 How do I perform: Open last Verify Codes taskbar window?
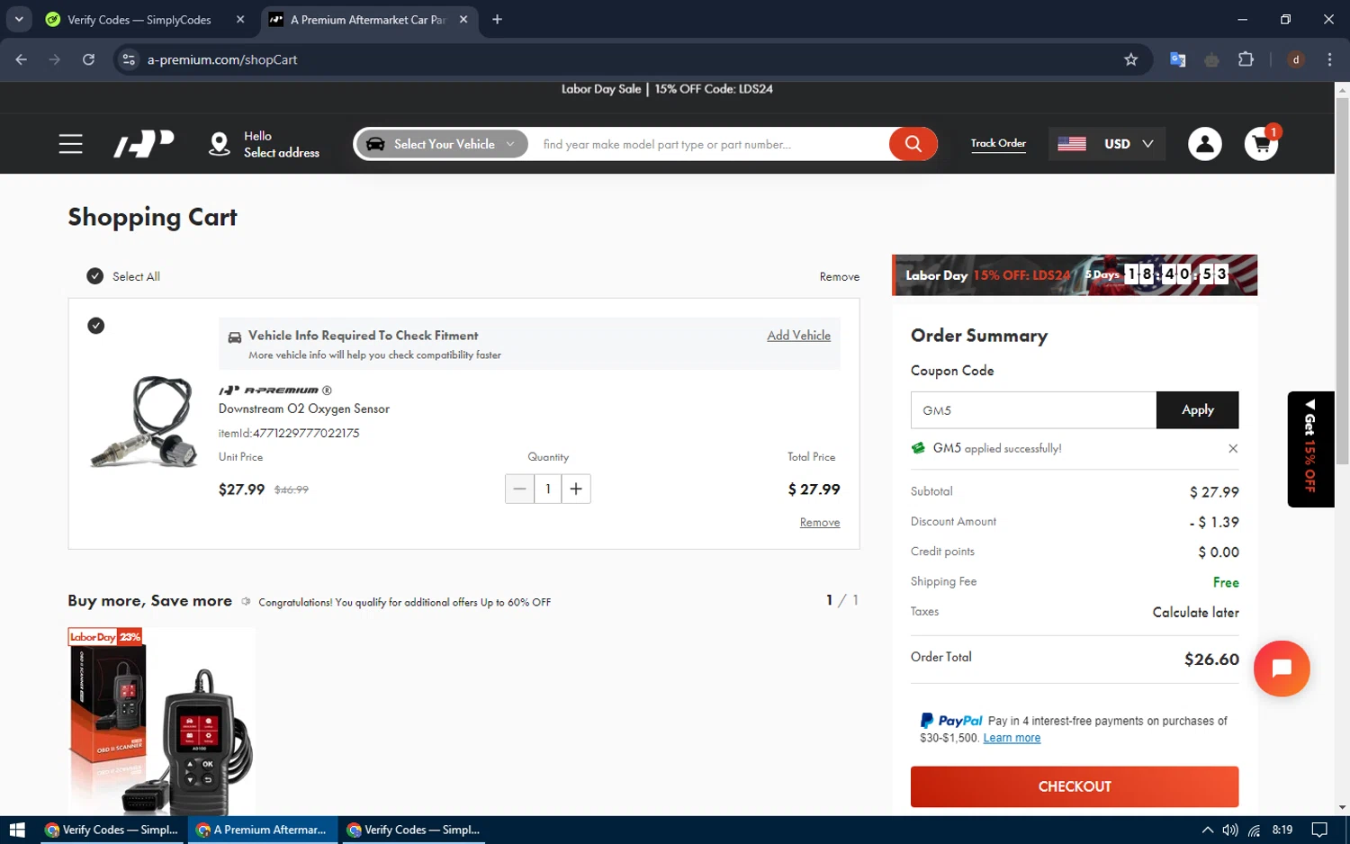coord(413,830)
